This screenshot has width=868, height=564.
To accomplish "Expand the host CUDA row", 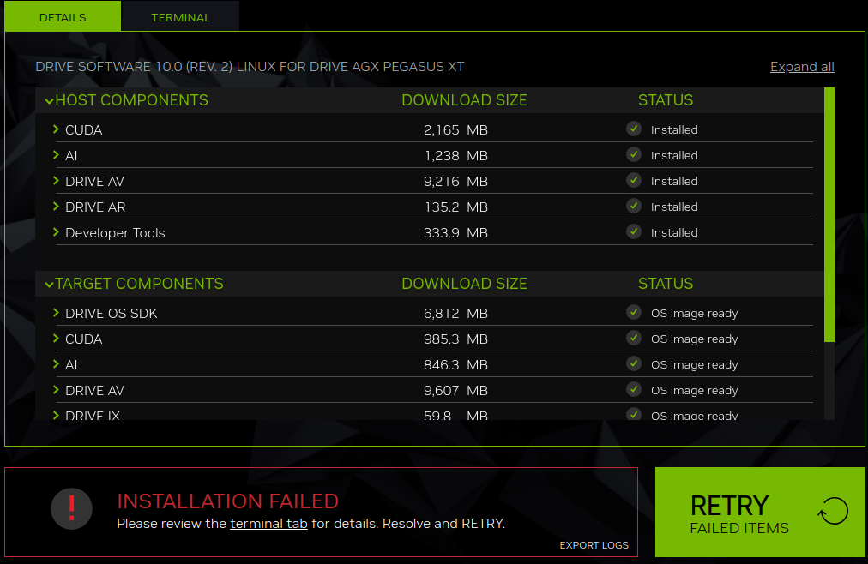I will click(56, 129).
